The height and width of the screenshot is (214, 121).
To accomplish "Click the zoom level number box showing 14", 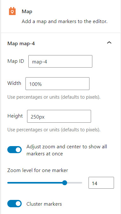I will click(x=101, y=183).
